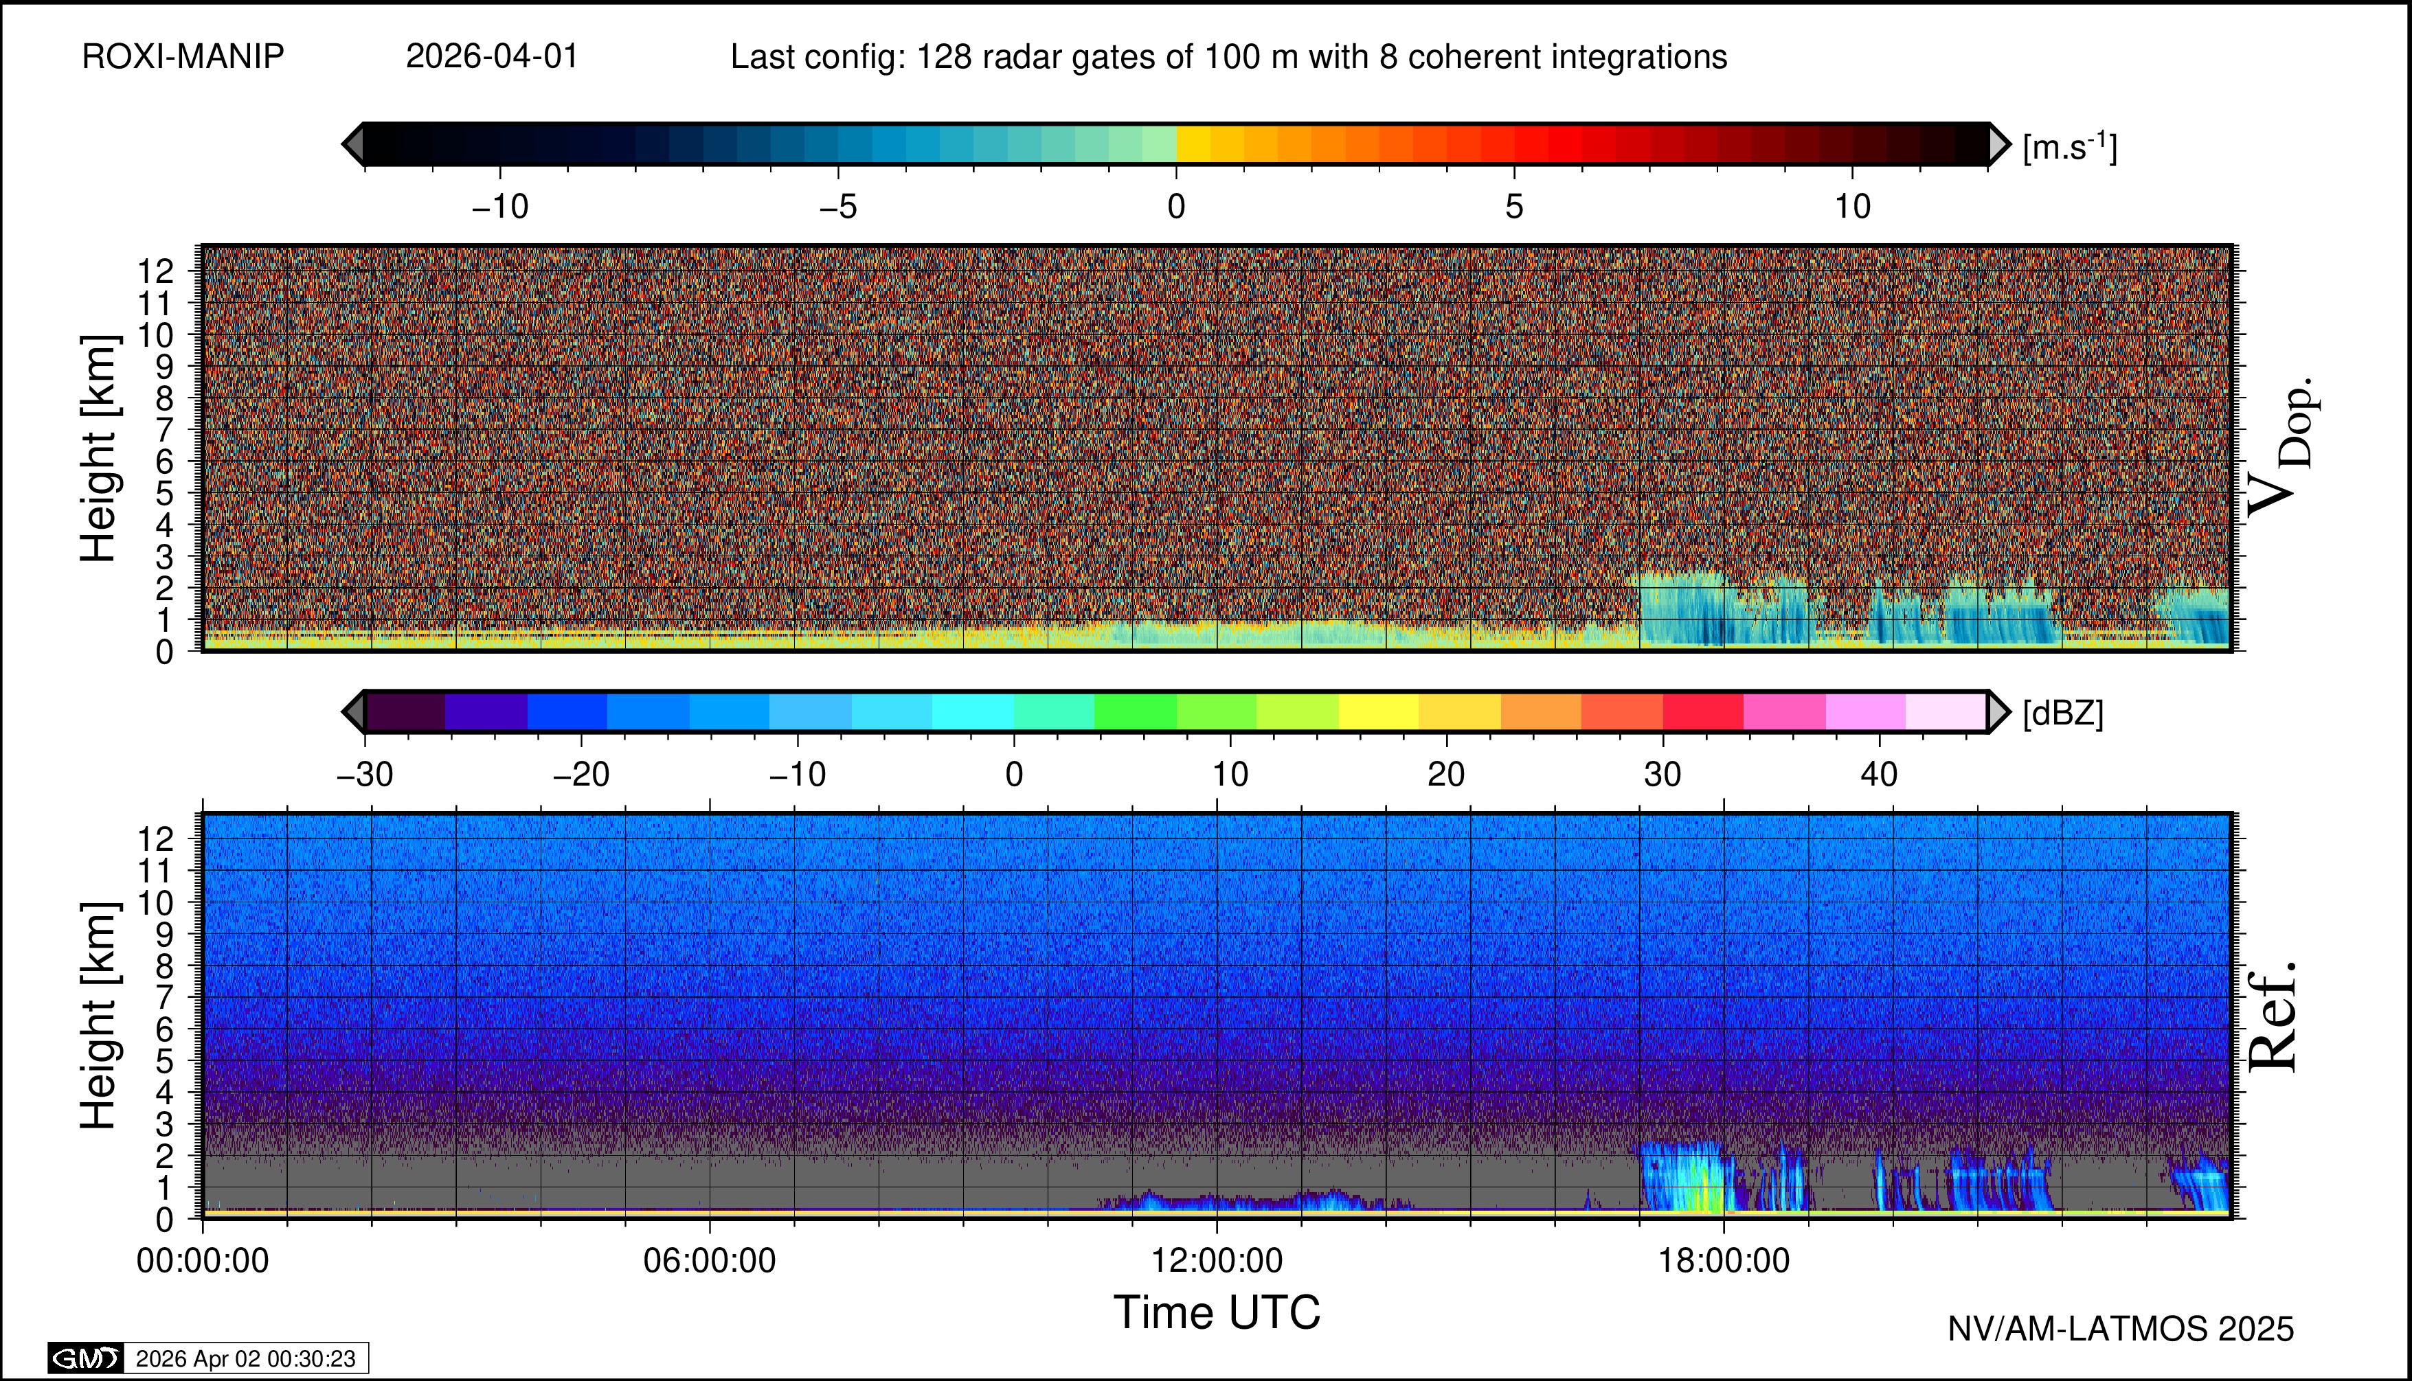Screen dimensions: 2412x1381
Task: Click right arrow of velocity colorbar
Action: [1998, 144]
